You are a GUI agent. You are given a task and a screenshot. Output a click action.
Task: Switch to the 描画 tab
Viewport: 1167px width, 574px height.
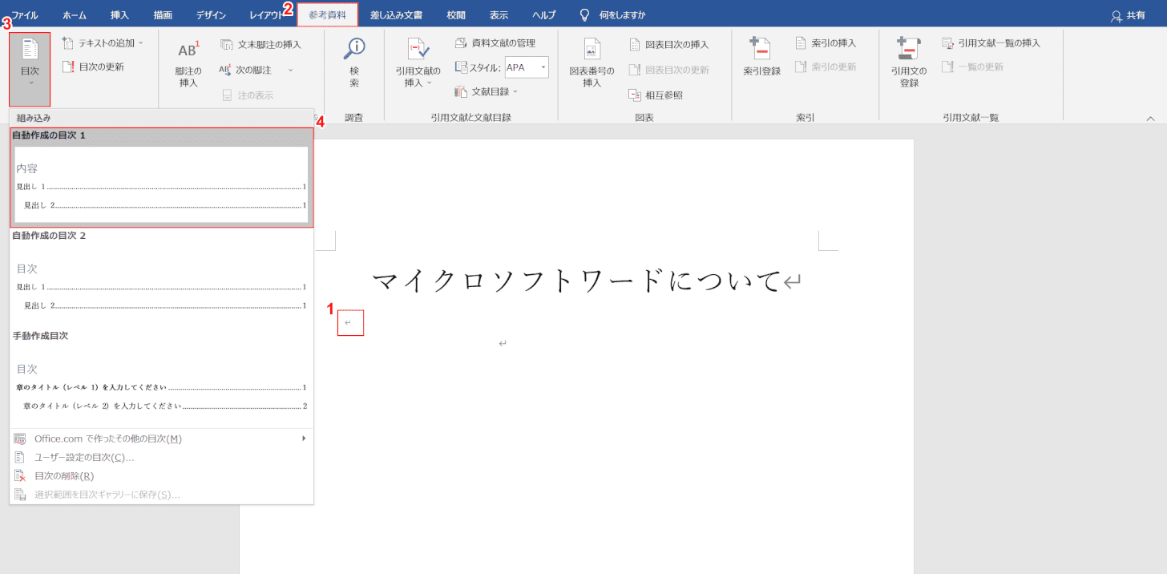163,15
